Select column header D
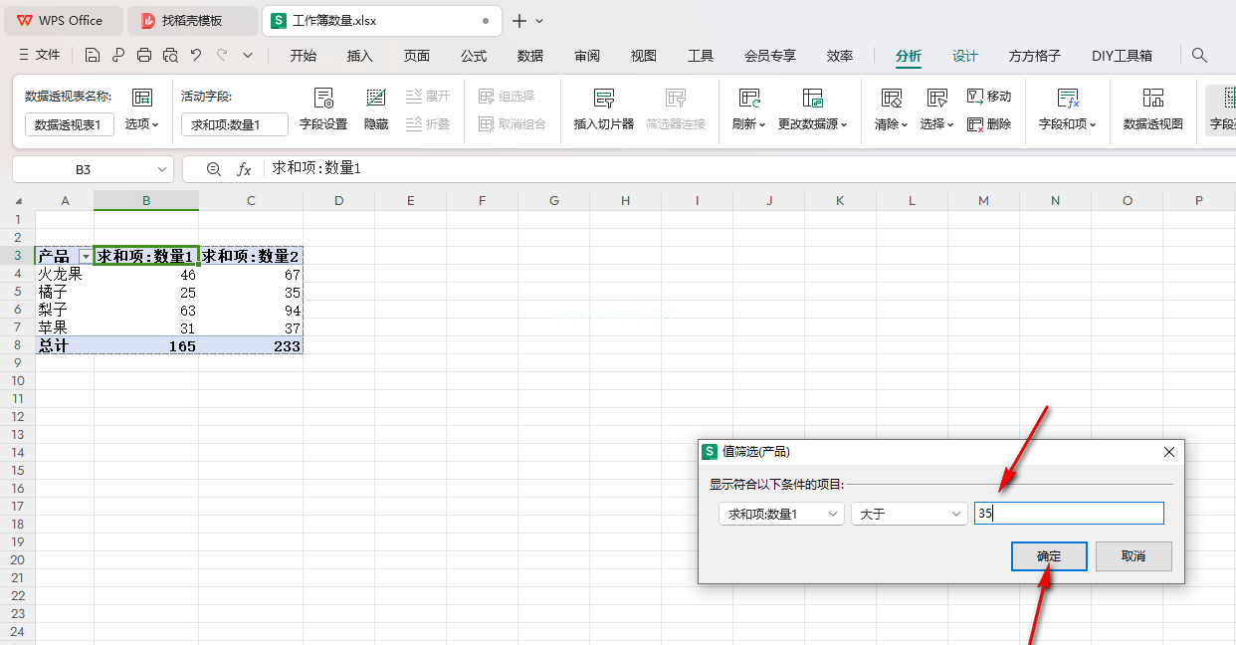1236x645 pixels. (x=339, y=201)
